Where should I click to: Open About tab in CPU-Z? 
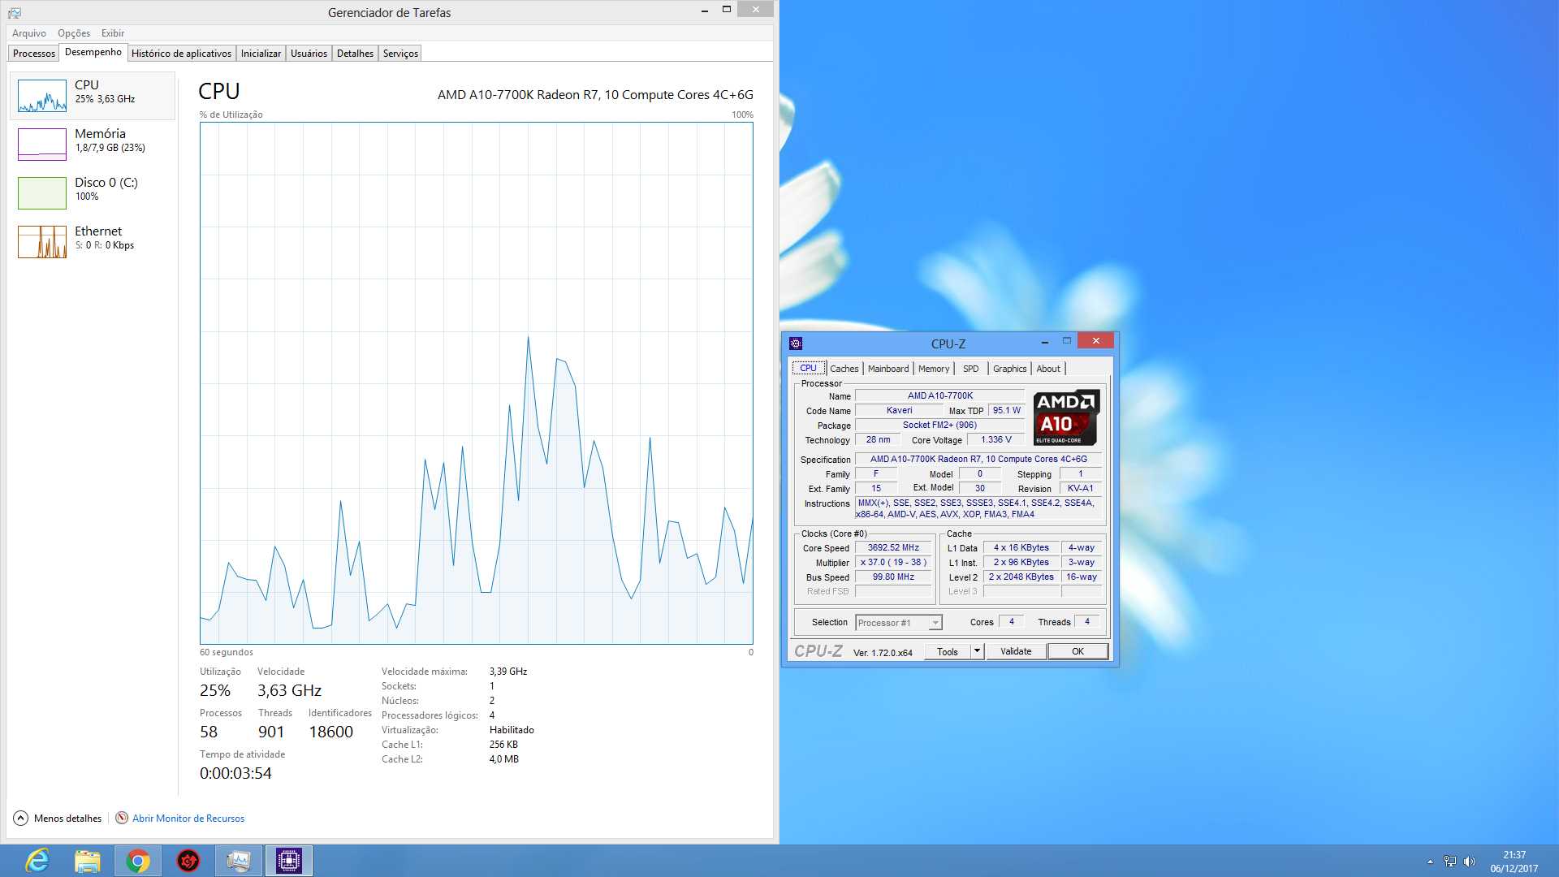[1048, 369]
